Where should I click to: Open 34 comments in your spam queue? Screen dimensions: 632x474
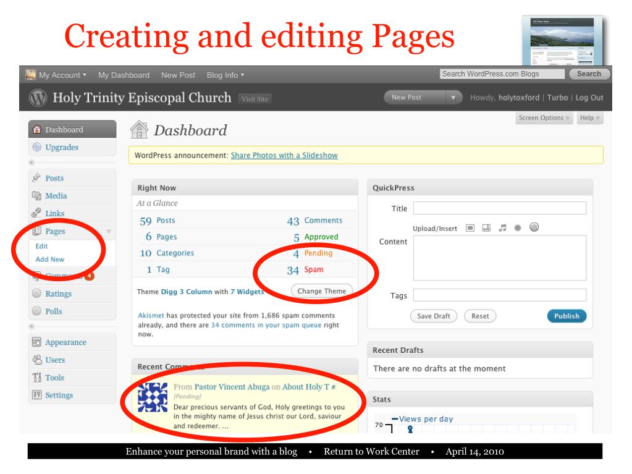(266, 325)
